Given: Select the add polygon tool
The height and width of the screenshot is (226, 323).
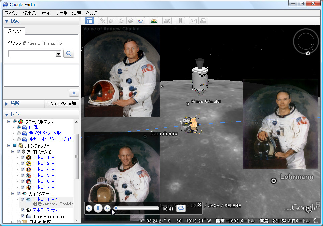Looking at the screenshot, I should pyautogui.click(x=112, y=21).
